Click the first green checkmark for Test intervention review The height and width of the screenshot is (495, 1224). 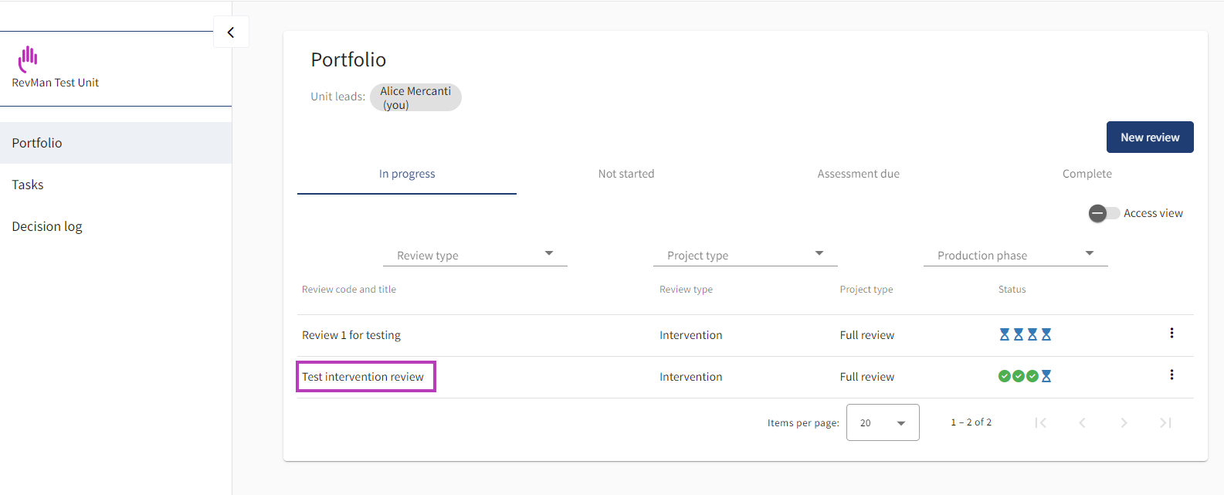[x=1004, y=376]
